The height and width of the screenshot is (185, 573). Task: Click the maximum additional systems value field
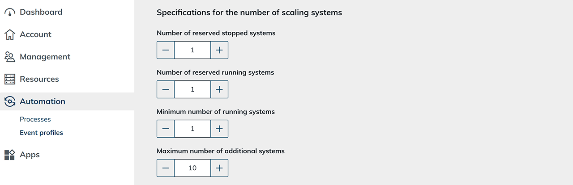(x=192, y=168)
